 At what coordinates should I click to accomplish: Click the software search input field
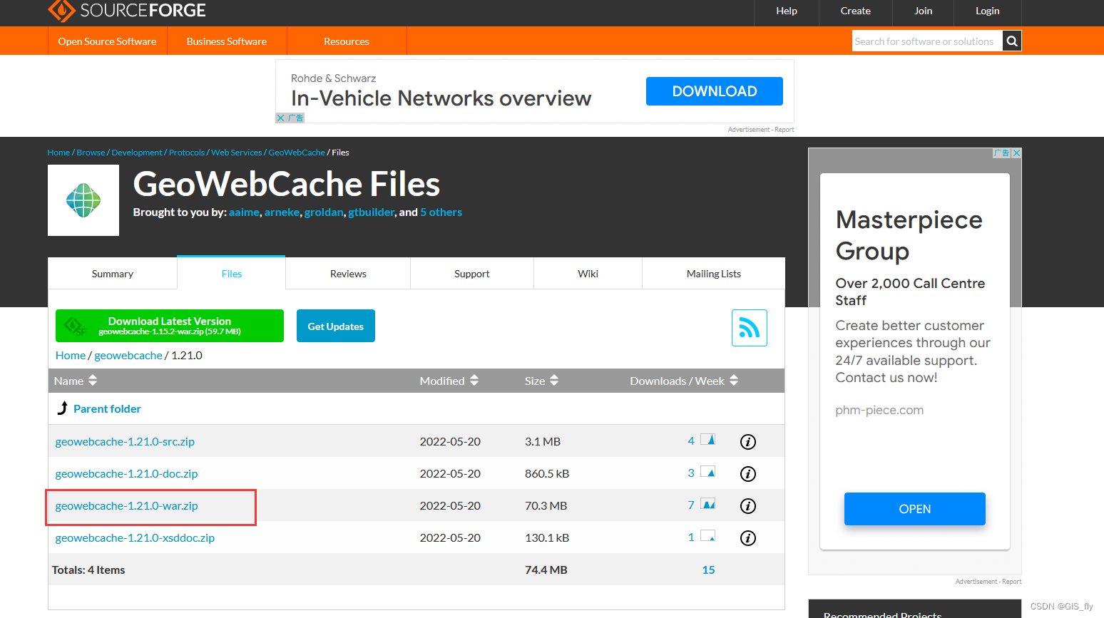point(924,41)
